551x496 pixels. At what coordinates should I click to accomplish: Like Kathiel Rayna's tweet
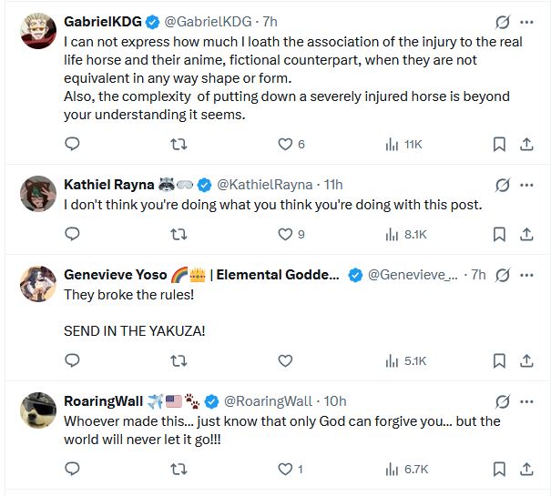pos(285,234)
